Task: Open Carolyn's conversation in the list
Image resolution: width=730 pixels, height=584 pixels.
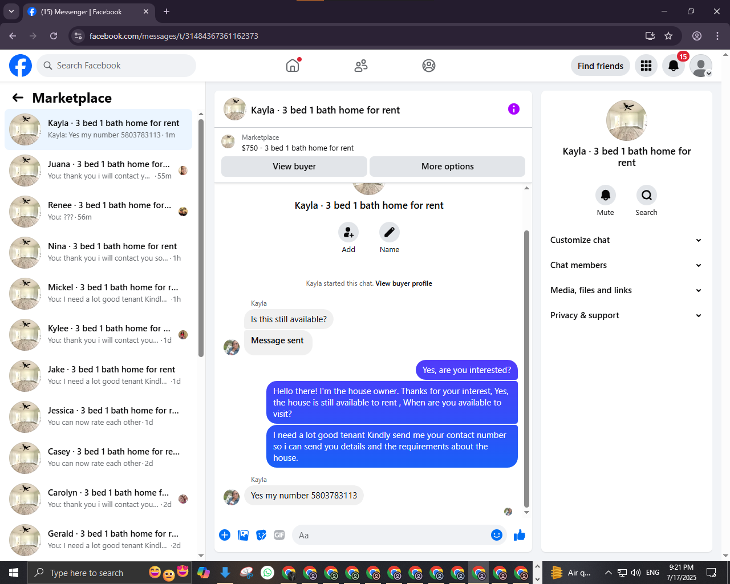Action: coord(98,499)
